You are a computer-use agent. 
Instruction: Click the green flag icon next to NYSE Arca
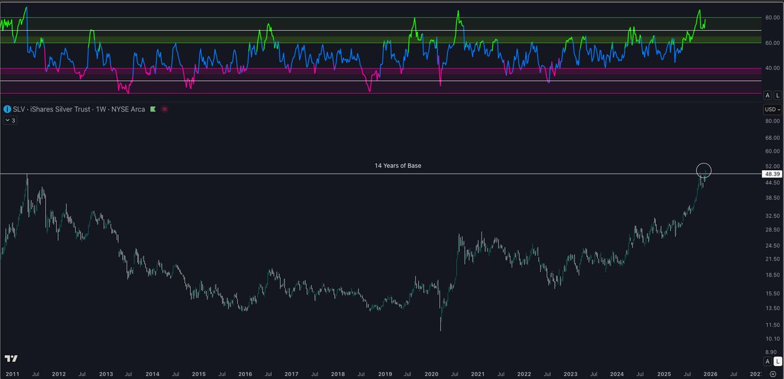point(152,109)
